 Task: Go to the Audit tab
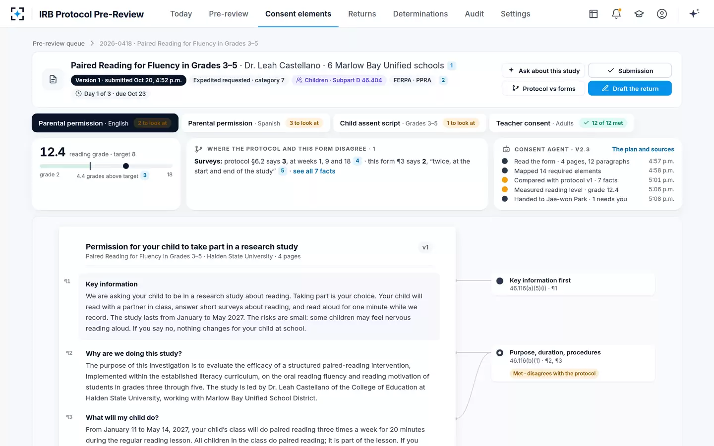pos(474,14)
